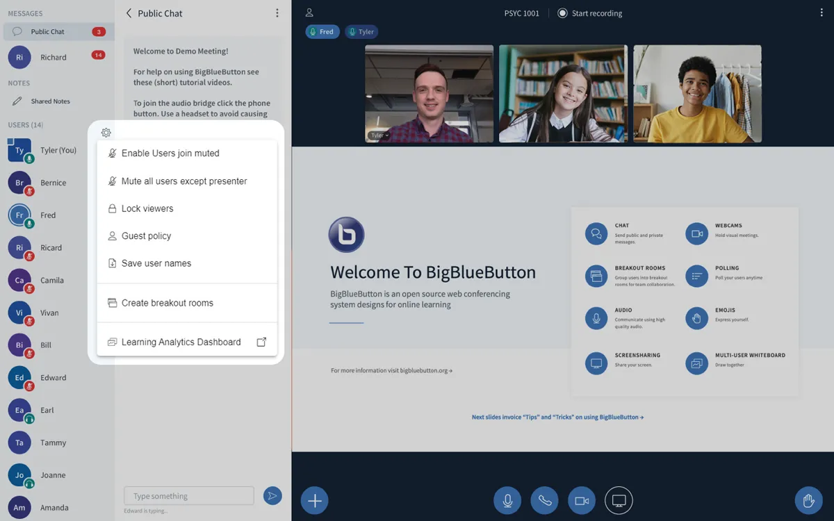
Task: Click the Shared Notes pencil icon
Action: pyautogui.click(x=17, y=101)
